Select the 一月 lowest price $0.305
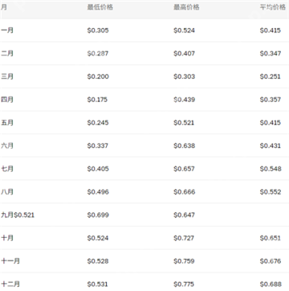 click(98, 31)
